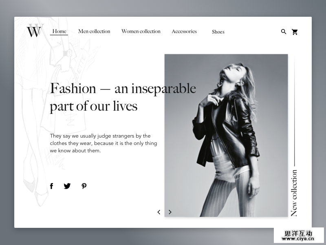Viewport: 326px width, 245px height.
Task: Click the Fashion headline text
Action: pos(123,97)
